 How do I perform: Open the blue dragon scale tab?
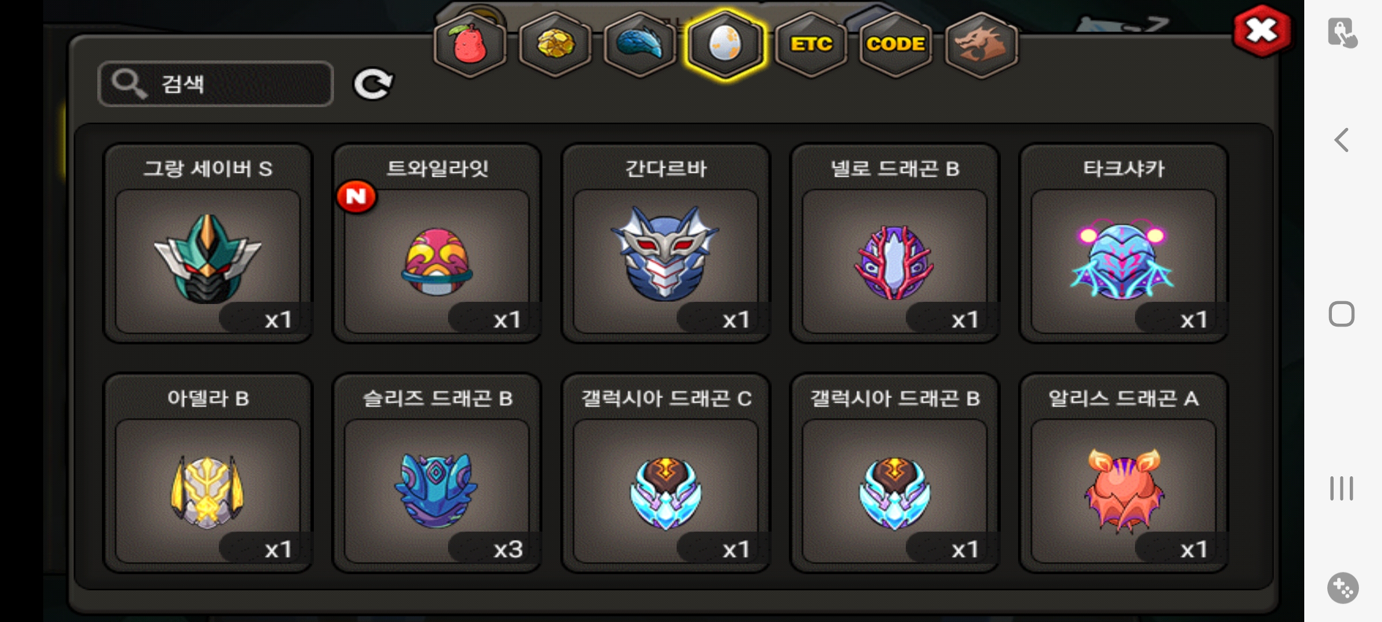pyautogui.click(x=640, y=45)
